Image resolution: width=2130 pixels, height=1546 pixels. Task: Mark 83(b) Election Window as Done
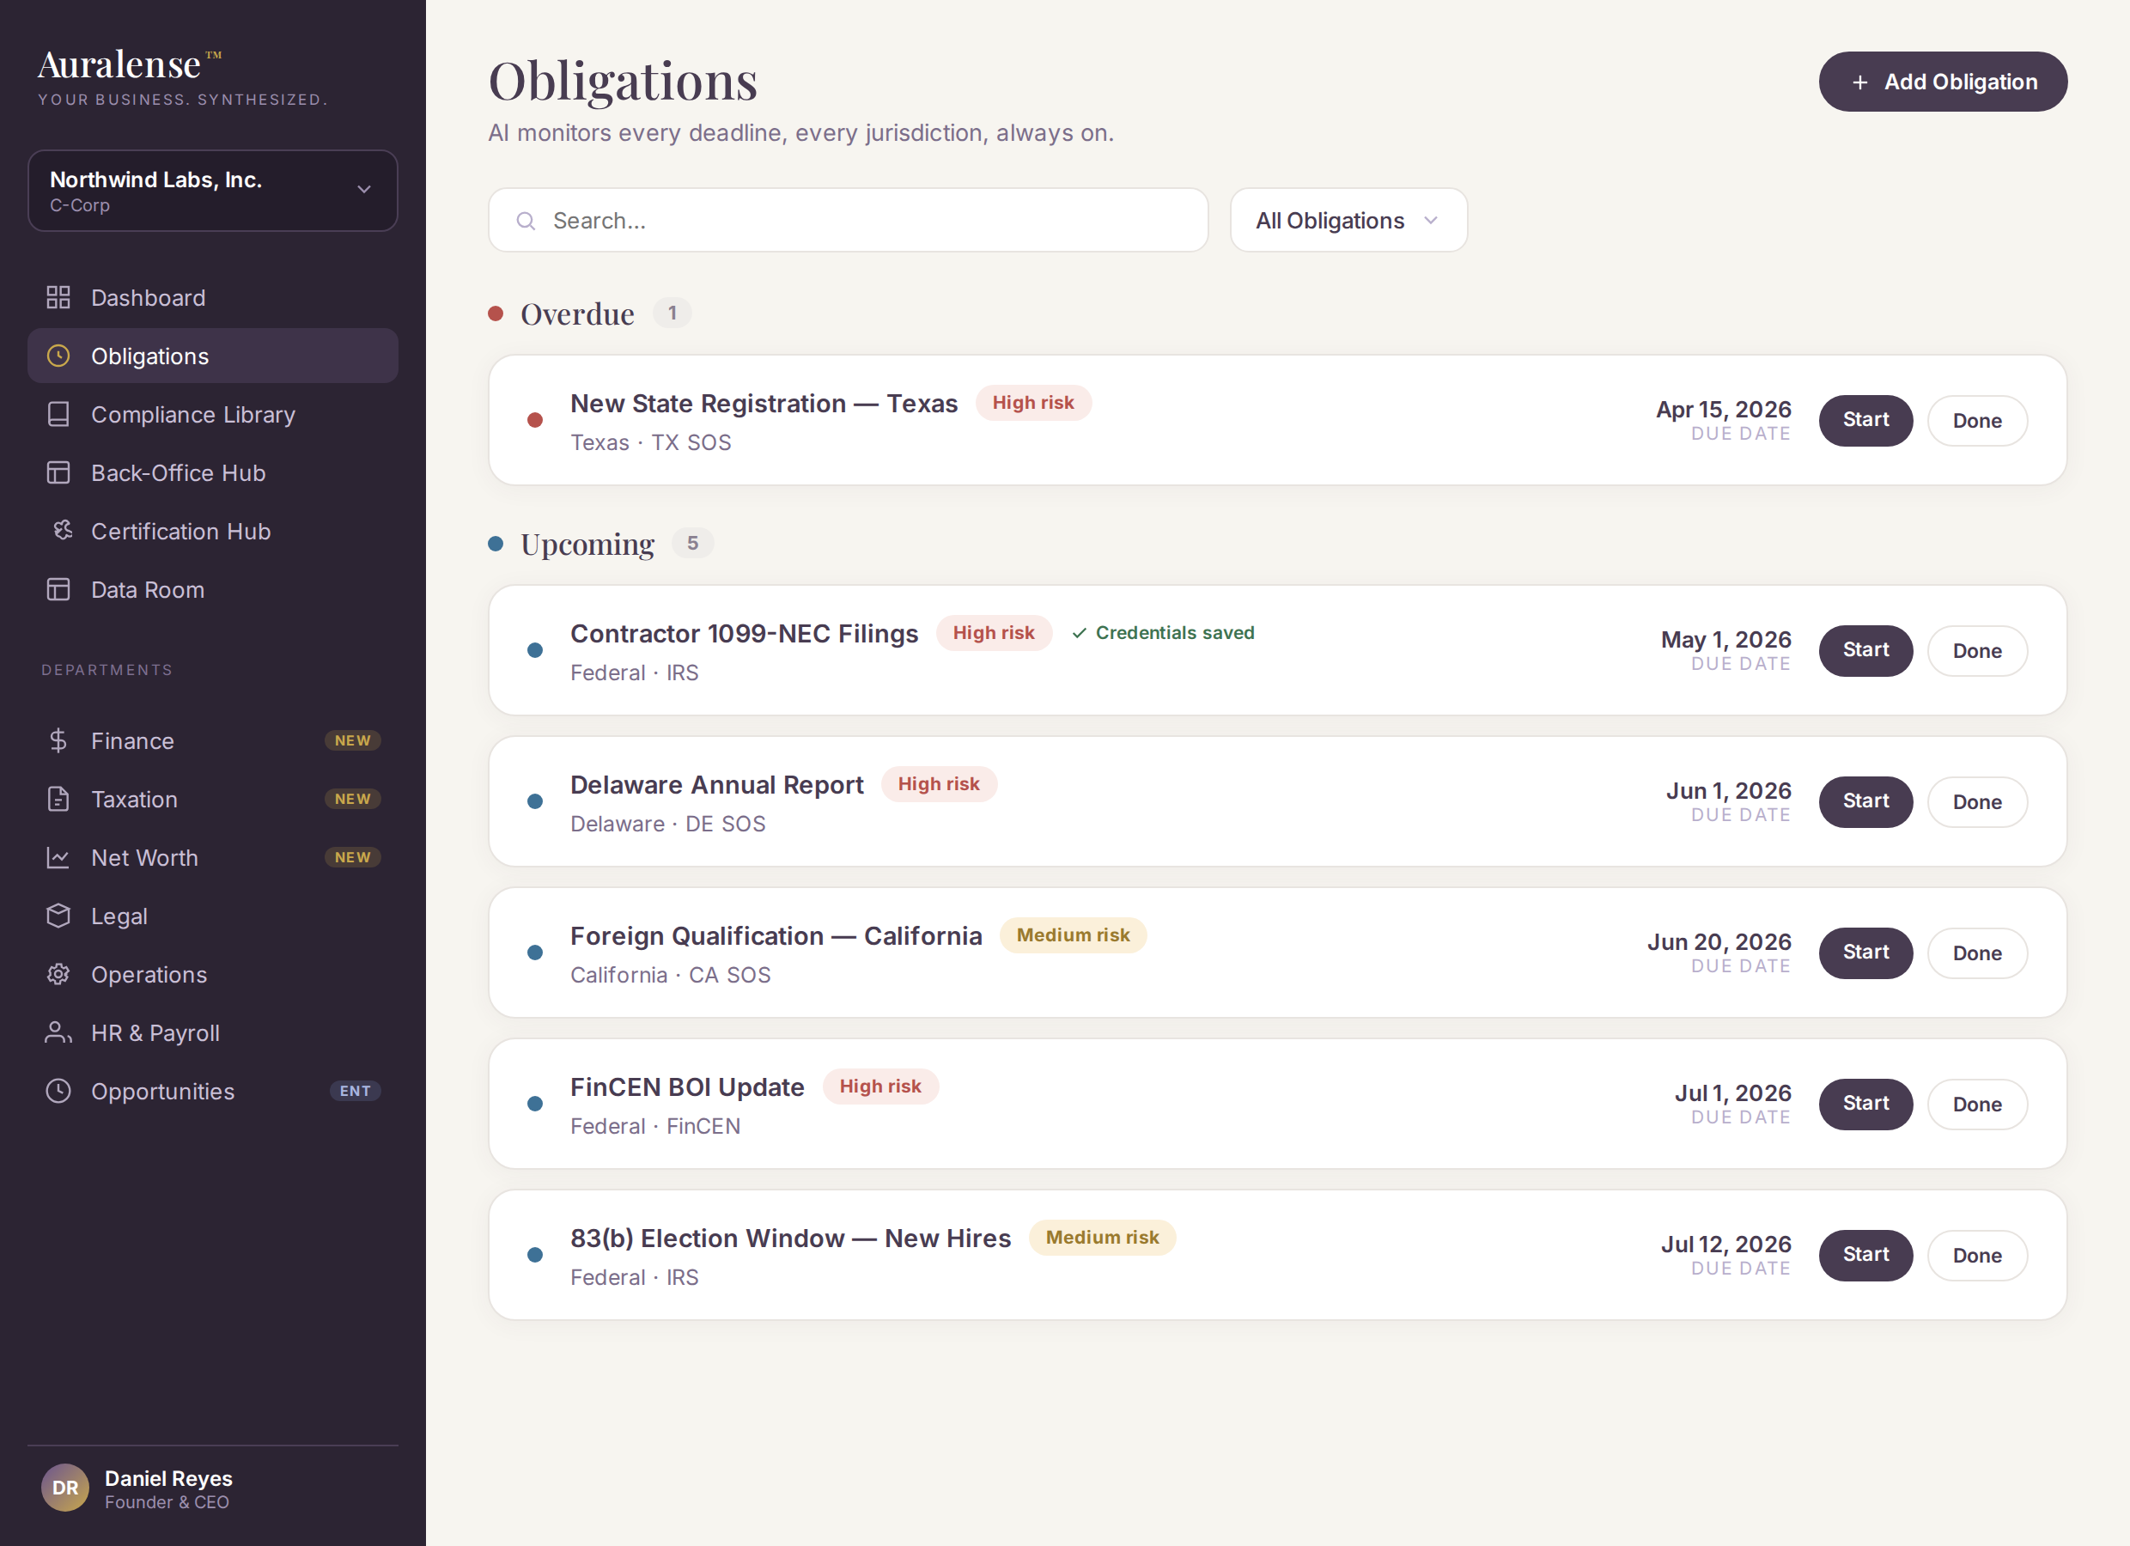(1977, 1255)
